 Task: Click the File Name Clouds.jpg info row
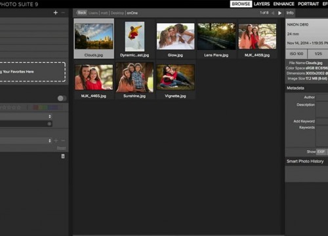(306, 63)
